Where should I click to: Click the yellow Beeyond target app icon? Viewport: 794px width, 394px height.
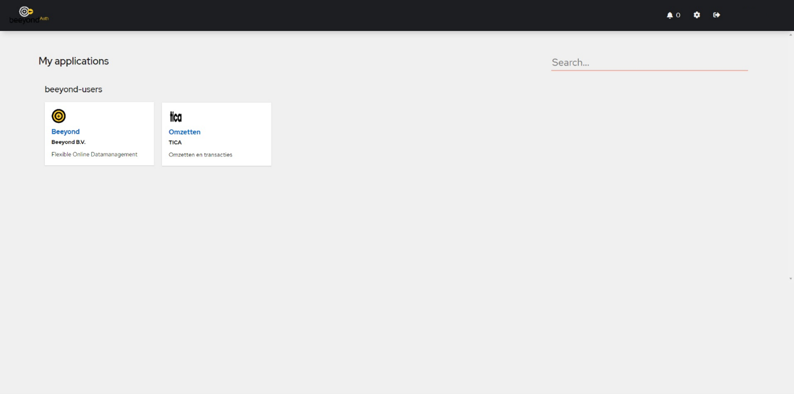tap(59, 116)
